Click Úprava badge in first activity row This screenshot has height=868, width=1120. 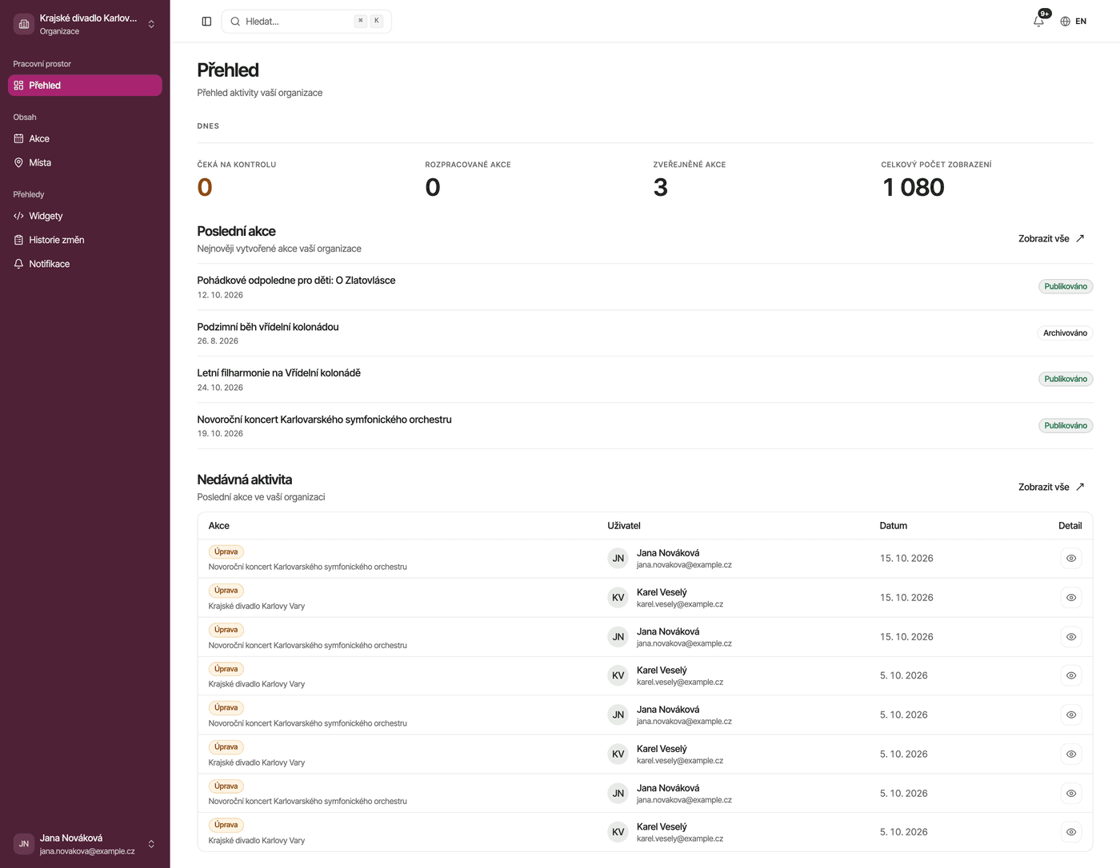[x=226, y=551]
